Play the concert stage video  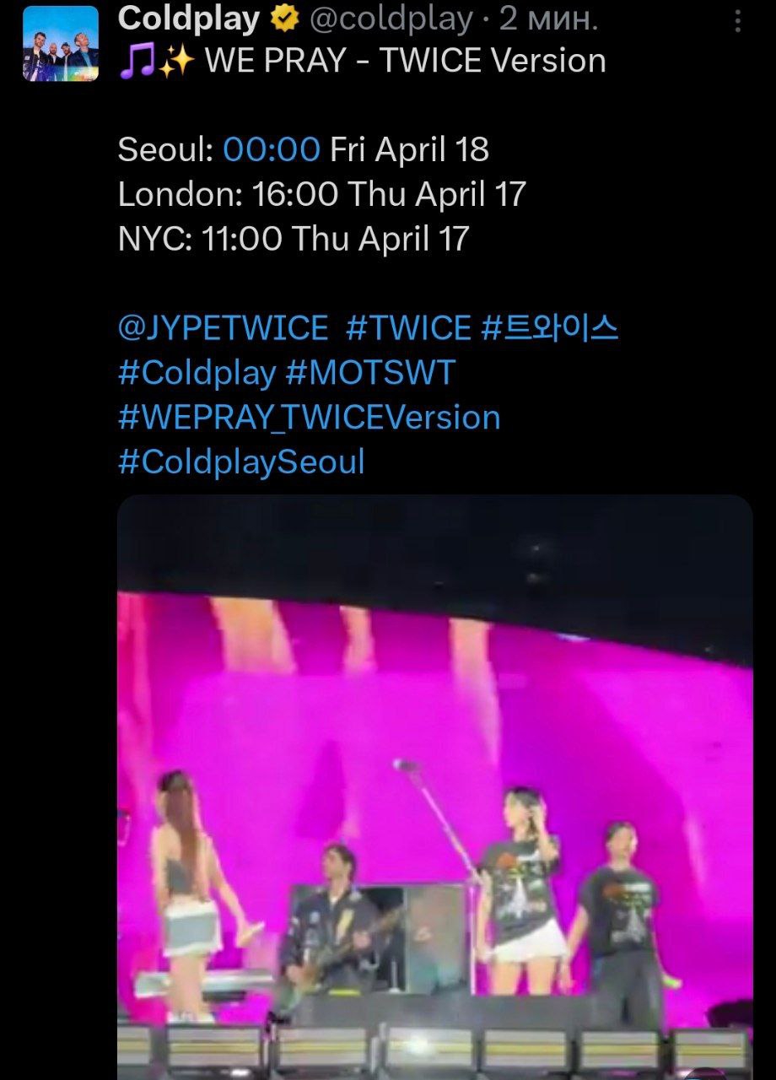pos(435,786)
